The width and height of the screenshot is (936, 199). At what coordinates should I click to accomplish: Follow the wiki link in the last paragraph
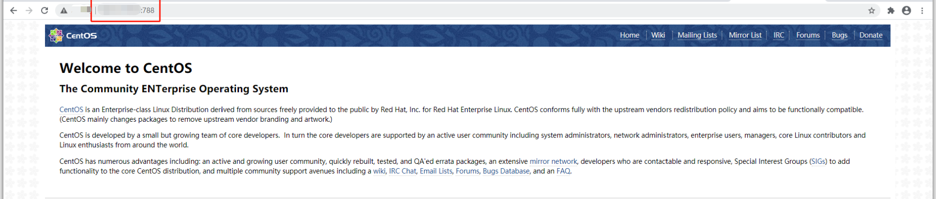379,171
